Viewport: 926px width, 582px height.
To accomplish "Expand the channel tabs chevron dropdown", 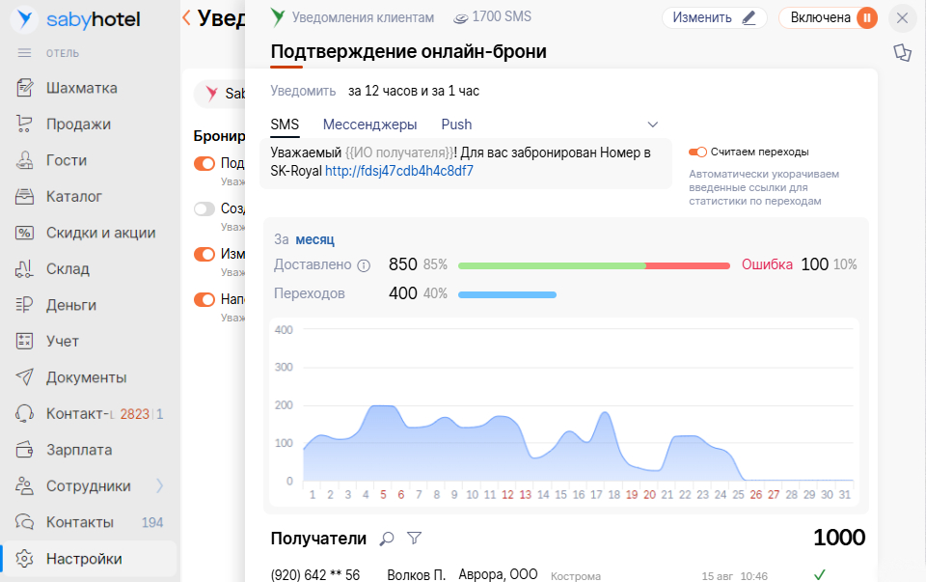I will click(652, 125).
